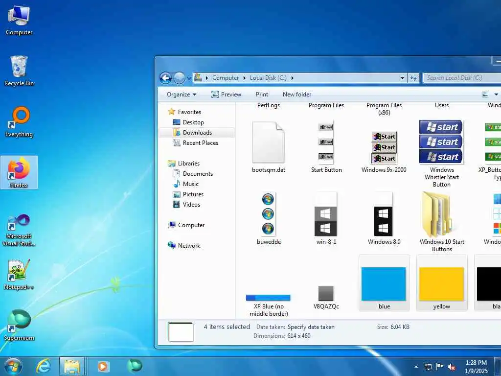Select the WIndows 10 Start Buttons folder
Image resolution: width=501 pixels, height=376 pixels.
point(442,222)
